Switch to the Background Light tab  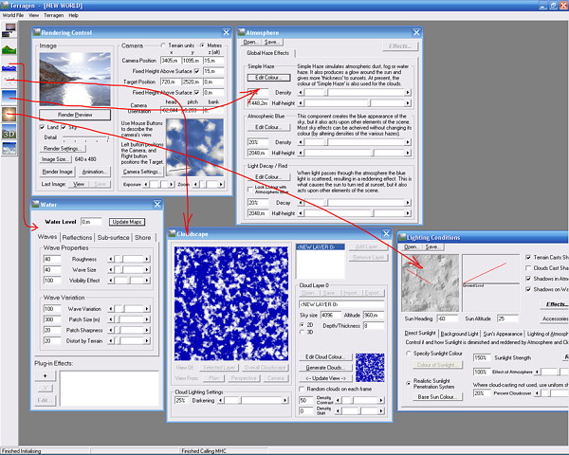[x=459, y=334]
